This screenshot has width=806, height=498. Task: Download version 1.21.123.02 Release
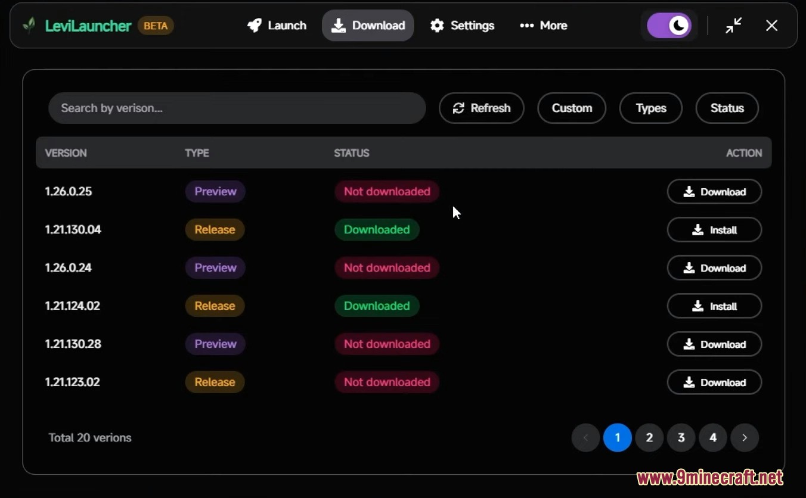[x=714, y=382]
